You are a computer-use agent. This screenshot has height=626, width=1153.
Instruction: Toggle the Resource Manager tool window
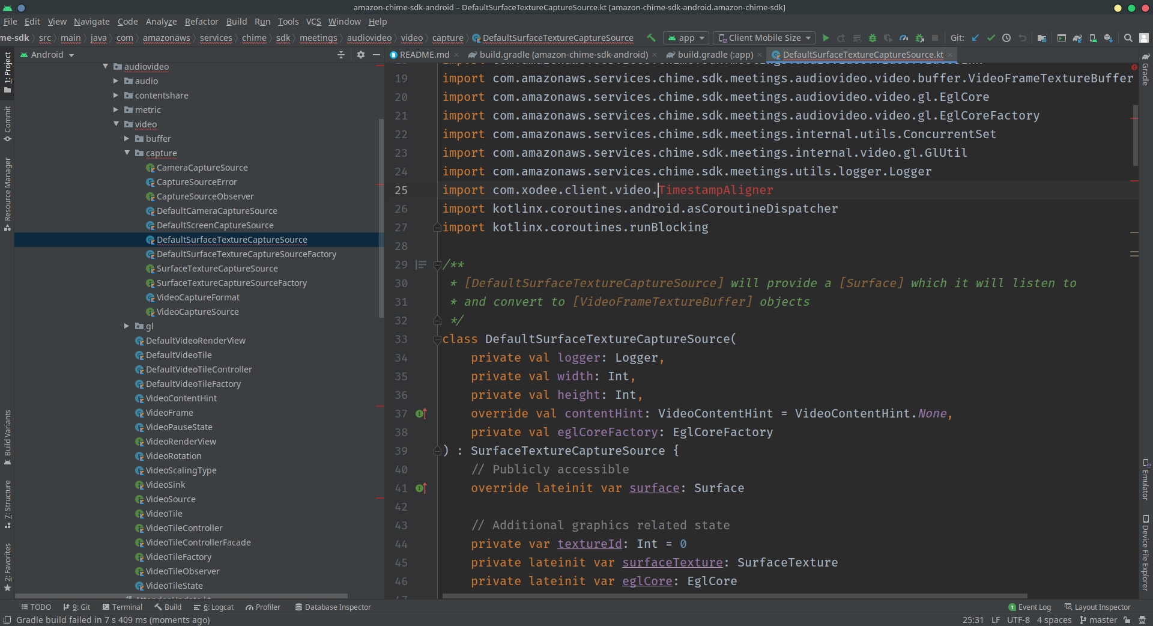[x=7, y=194]
